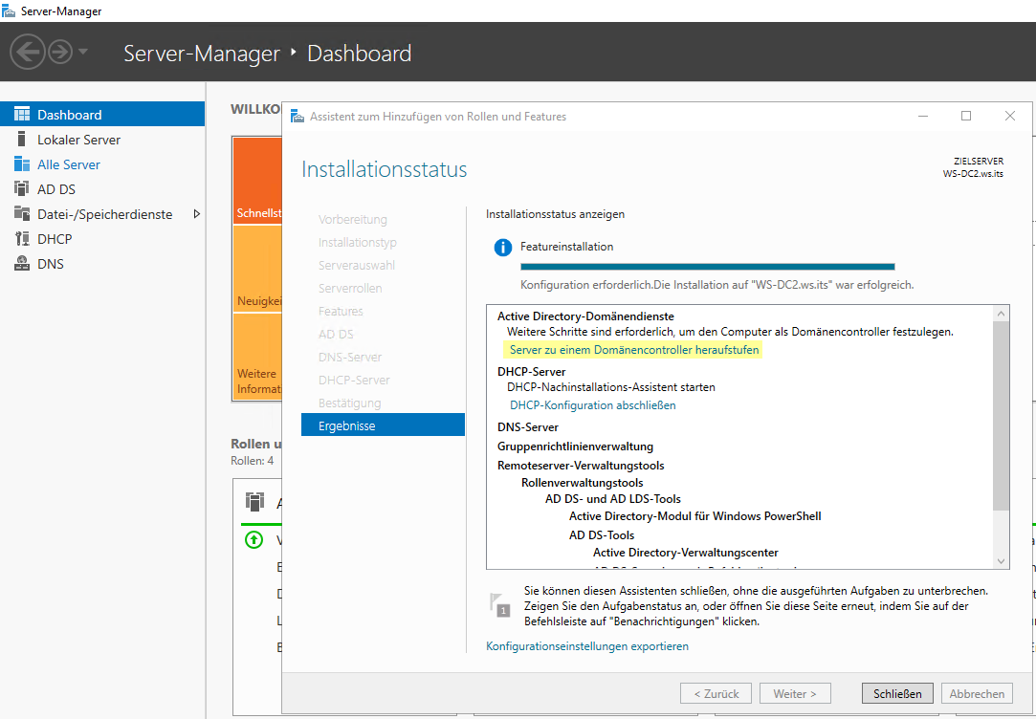Click the AD DS role tile icon
The image size is (1036, 719).
254,502
